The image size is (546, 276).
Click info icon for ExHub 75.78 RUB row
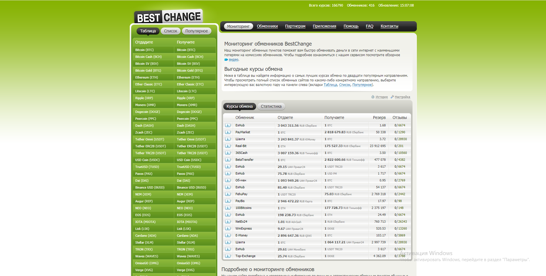[228, 173]
